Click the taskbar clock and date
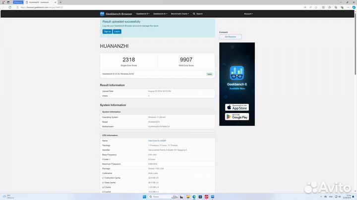The image size is (357, 200). coord(348,197)
